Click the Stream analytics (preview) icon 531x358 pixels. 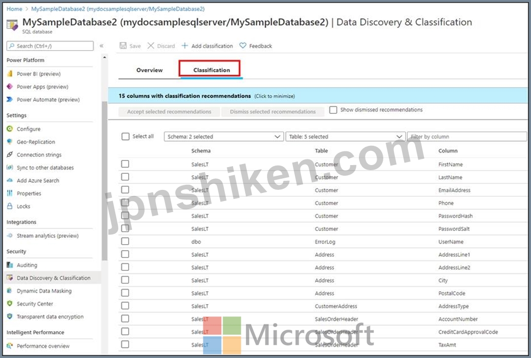10,235
